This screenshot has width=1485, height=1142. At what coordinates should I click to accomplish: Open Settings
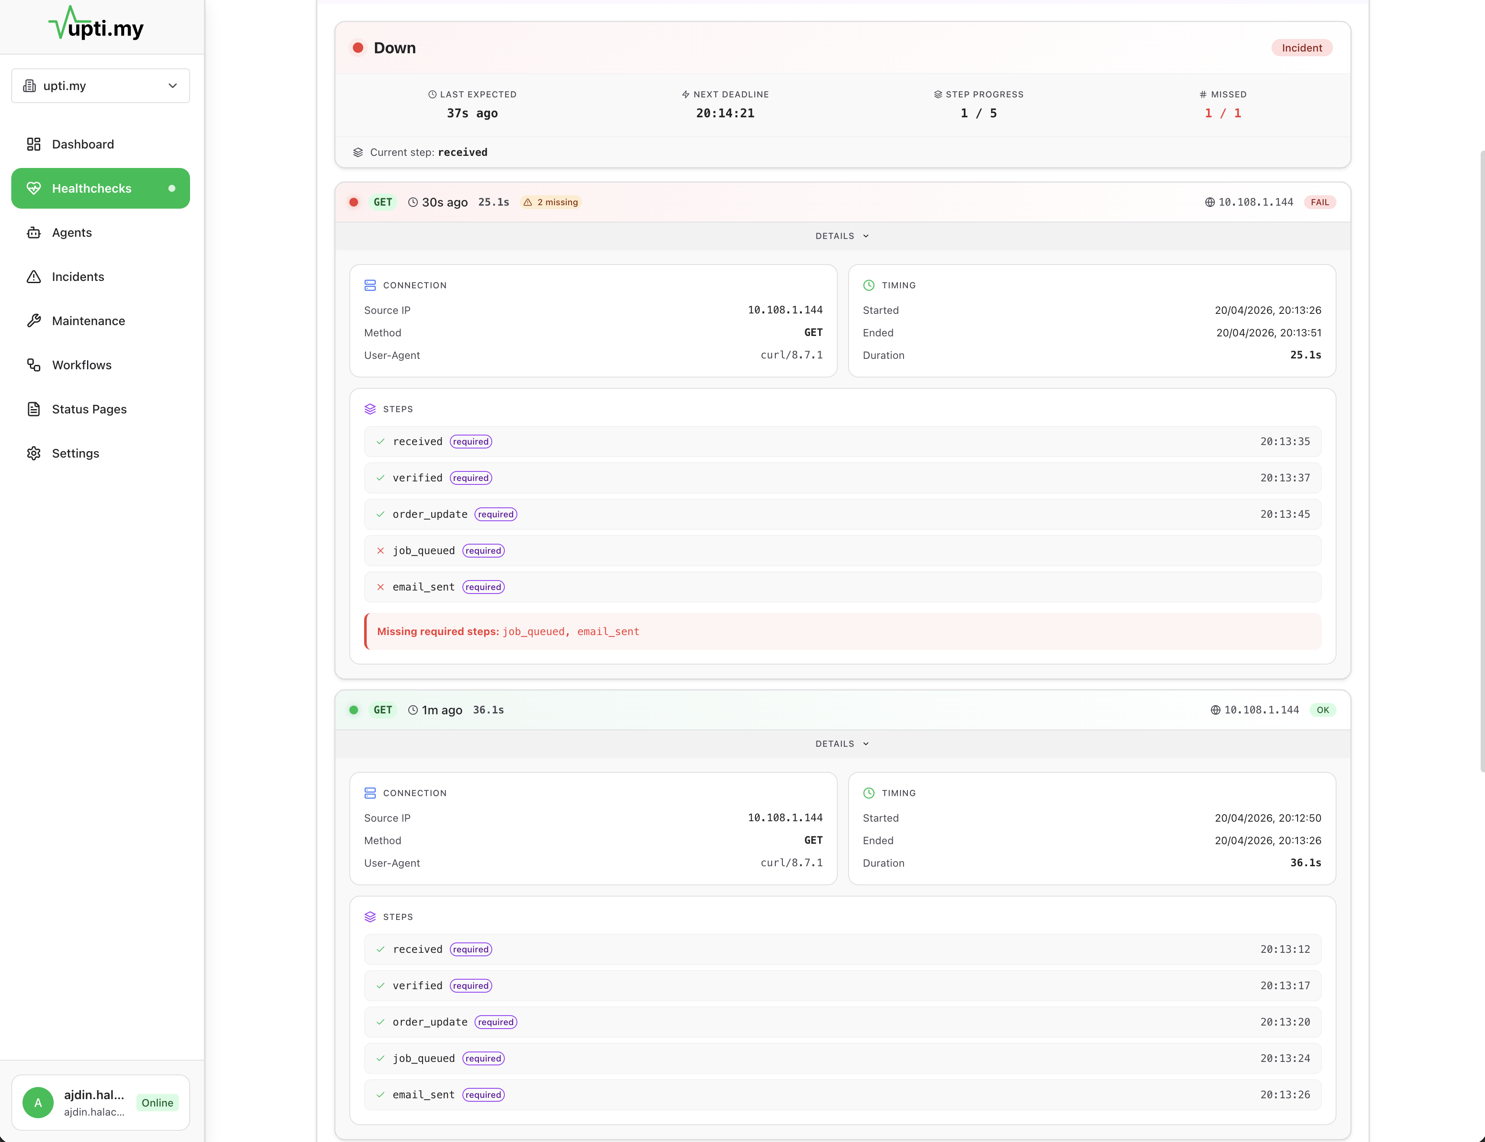click(x=100, y=453)
